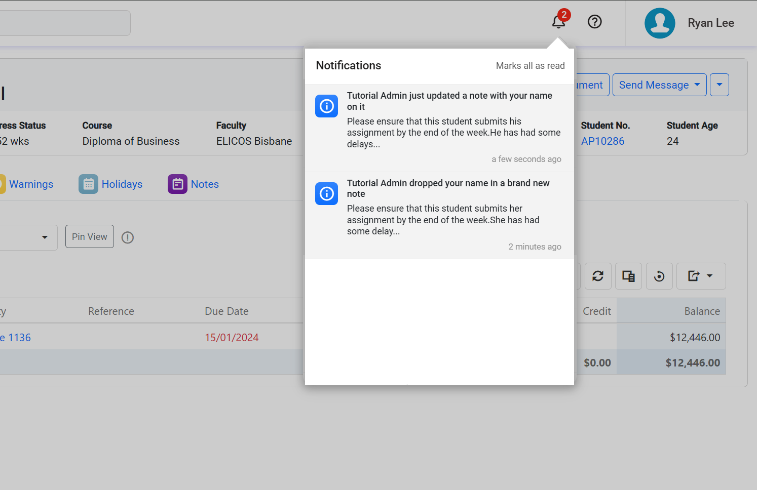Switch to the Holidays tab
757x490 pixels.
122,184
